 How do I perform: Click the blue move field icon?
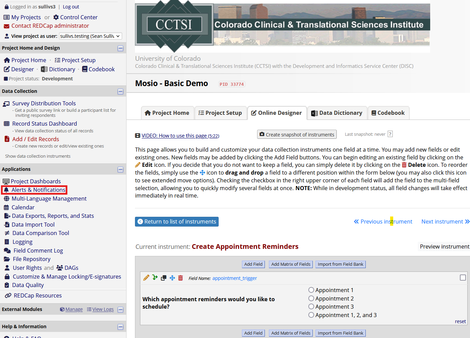pos(172,278)
